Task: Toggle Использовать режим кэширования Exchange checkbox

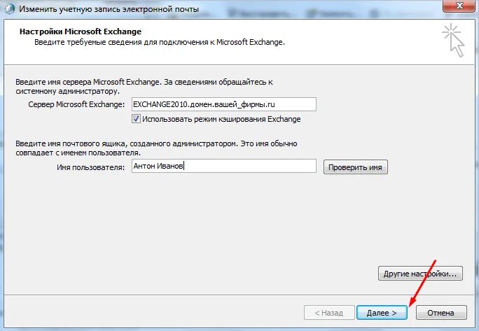Action: tap(136, 119)
